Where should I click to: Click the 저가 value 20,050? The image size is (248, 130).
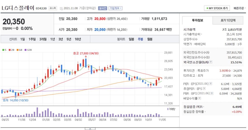point(100,30)
